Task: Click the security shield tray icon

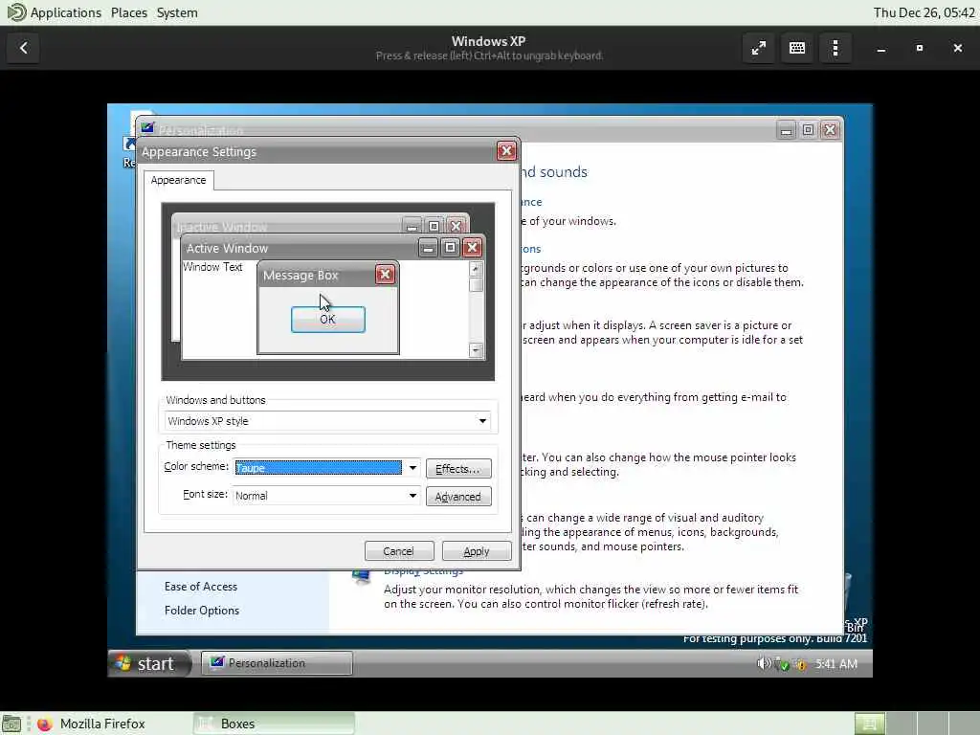Action: point(800,664)
